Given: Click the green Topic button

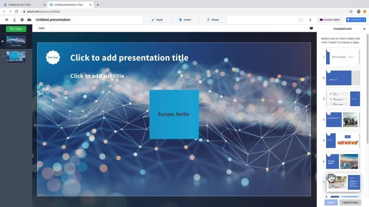Looking at the screenshot, I should tap(16, 29).
